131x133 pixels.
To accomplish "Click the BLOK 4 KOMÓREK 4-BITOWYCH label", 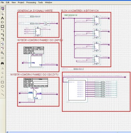I will tap(80, 11).
